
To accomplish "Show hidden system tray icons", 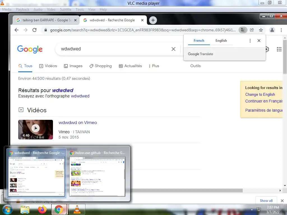I will click(x=252, y=209).
